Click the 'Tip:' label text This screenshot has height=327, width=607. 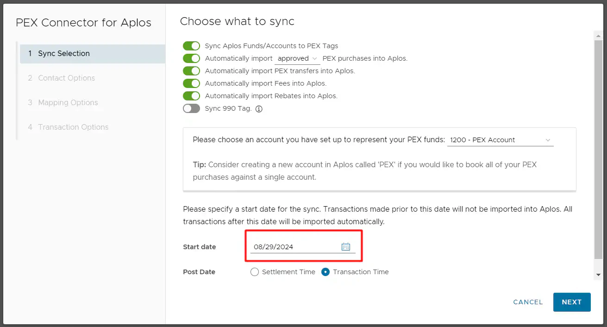coord(200,164)
